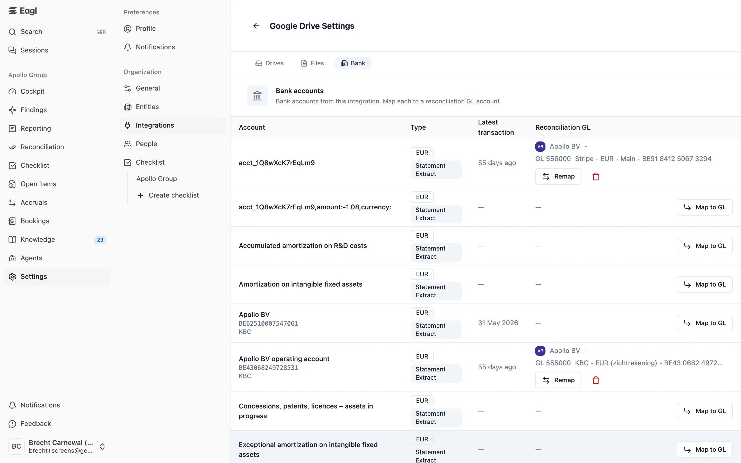The image size is (741, 463).
Task: Go to Accruals
Action: (x=57, y=202)
